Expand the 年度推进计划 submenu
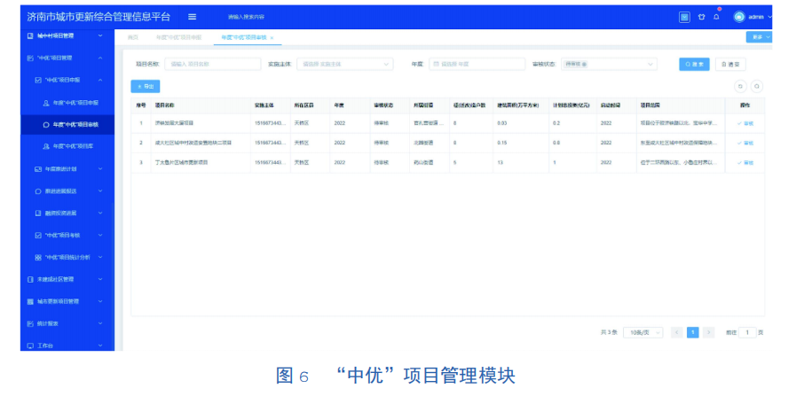Image resolution: width=804 pixels, height=396 pixels. coord(100,169)
